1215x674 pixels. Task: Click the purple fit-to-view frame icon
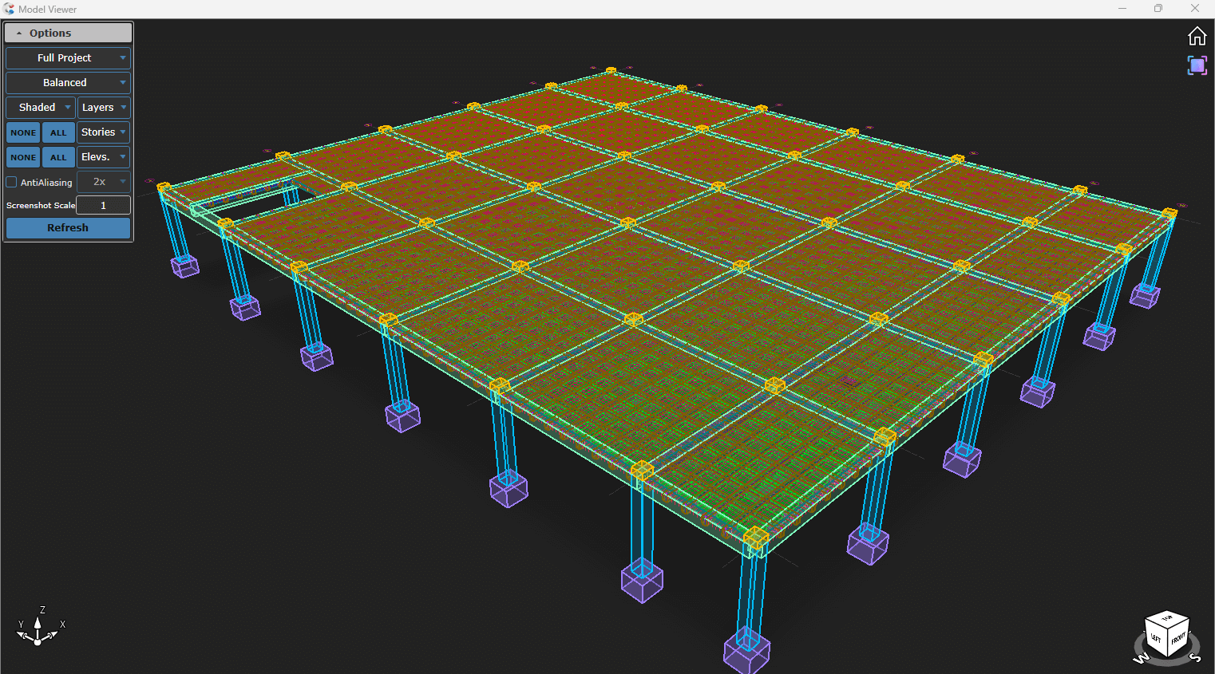click(1197, 65)
